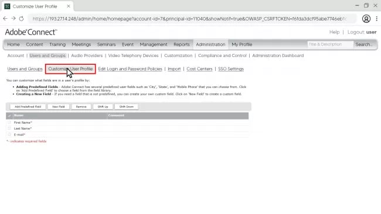Open the SSO Settings link
The width and height of the screenshot is (381, 214).
[x=231, y=69]
